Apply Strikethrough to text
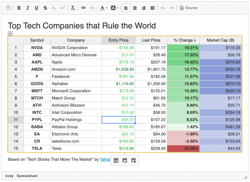The image size is (250, 182). click(x=45, y=8)
